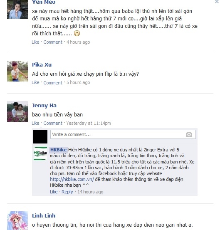Like Pika Xu's post

(35, 83)
